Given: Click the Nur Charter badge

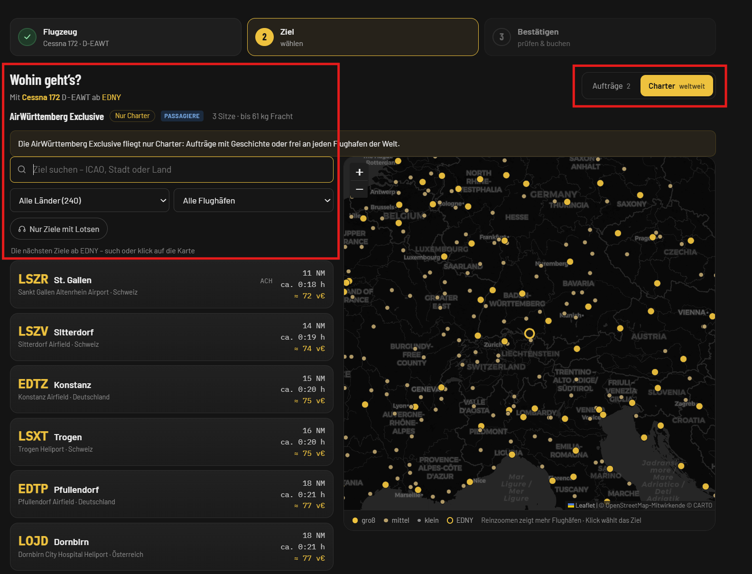Looking at the screenshot, I should 132,116.
